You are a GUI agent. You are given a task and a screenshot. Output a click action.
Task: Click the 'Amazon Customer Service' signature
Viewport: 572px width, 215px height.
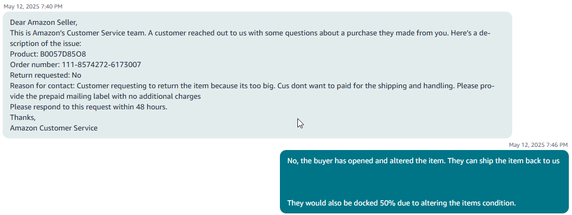[x=53, y=128]
